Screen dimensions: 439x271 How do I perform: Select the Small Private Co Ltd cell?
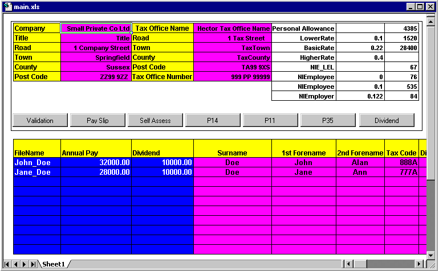coord(96,28)
